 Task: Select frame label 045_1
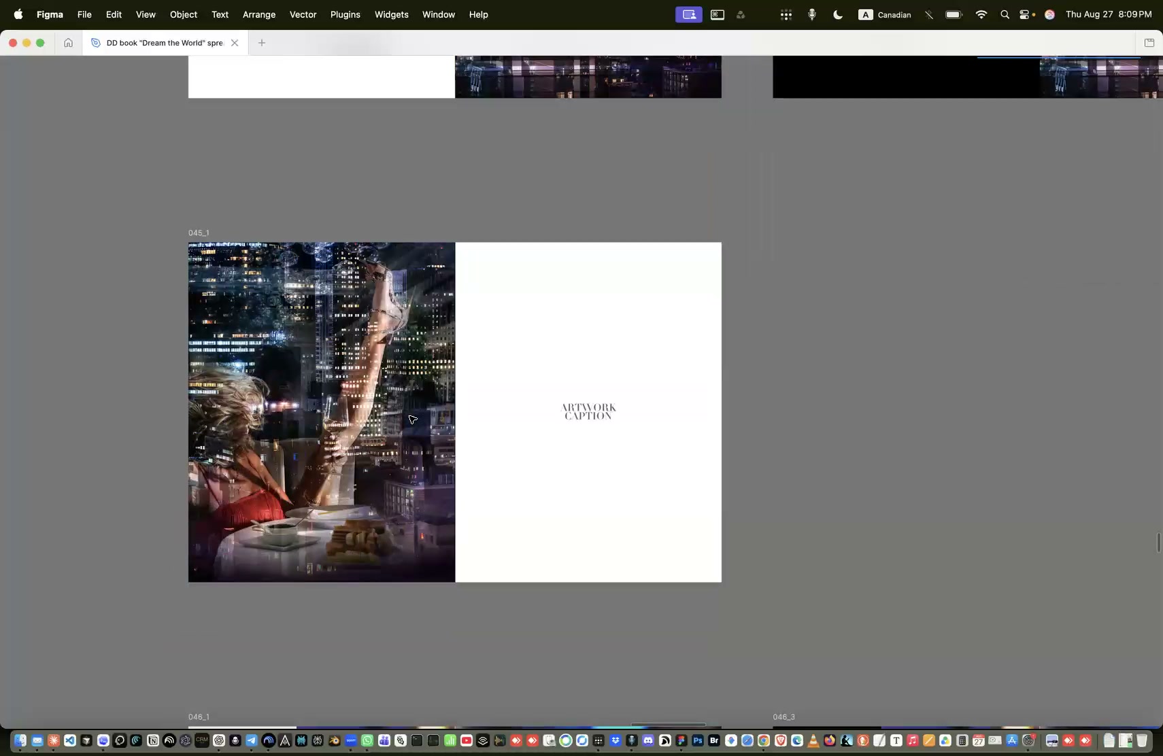pos(199,233)
